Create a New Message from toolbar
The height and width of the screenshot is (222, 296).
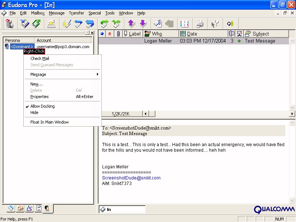coord(67,24)
